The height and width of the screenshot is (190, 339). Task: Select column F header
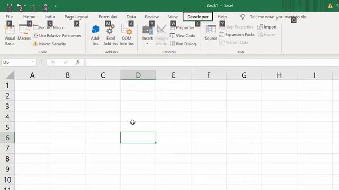[209, 75]
